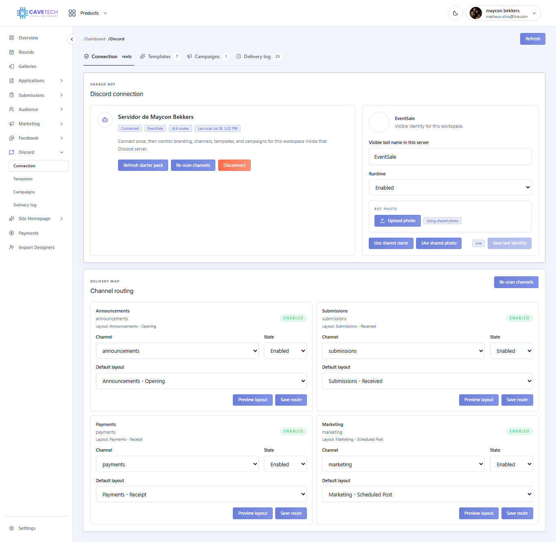This screenshot has height=542, width=556.
Task: Click the Submissions sidebar icon
Action: [x=11, y=95]
